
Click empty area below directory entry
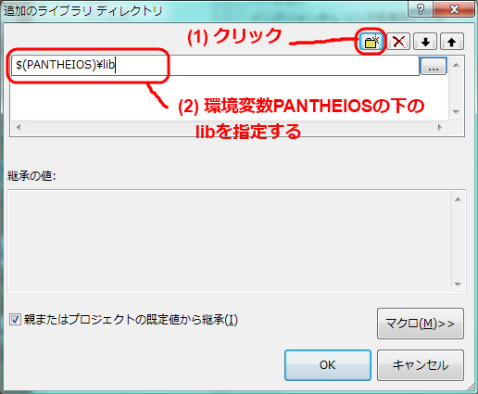point(93,99)
